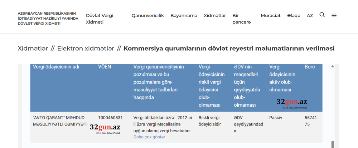Click the page vertical scrollbar thumb
This screenshot has width=358, height=148.
point(333,144)
